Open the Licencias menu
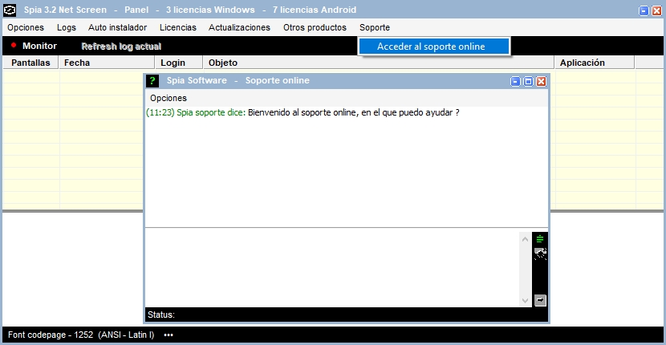 point(178,27)
